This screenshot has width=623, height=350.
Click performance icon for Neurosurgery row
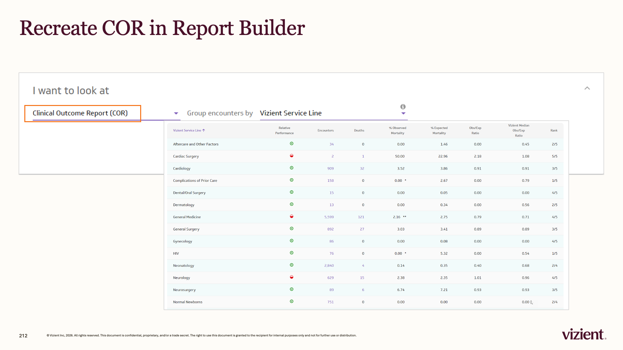[291, 289]
